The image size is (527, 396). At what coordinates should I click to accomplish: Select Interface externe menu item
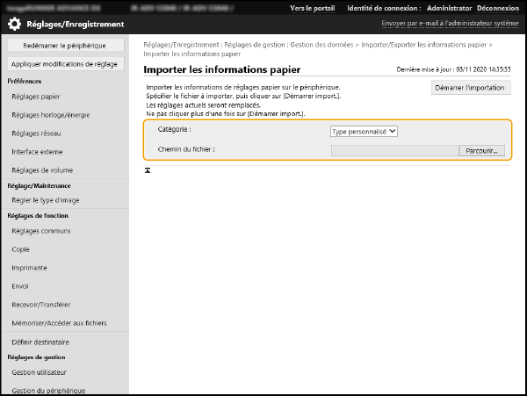tap(37, 152)
